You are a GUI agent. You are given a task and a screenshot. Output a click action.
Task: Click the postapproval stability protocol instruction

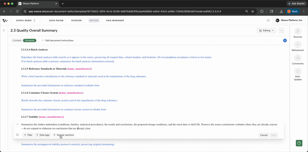[68, 144]
